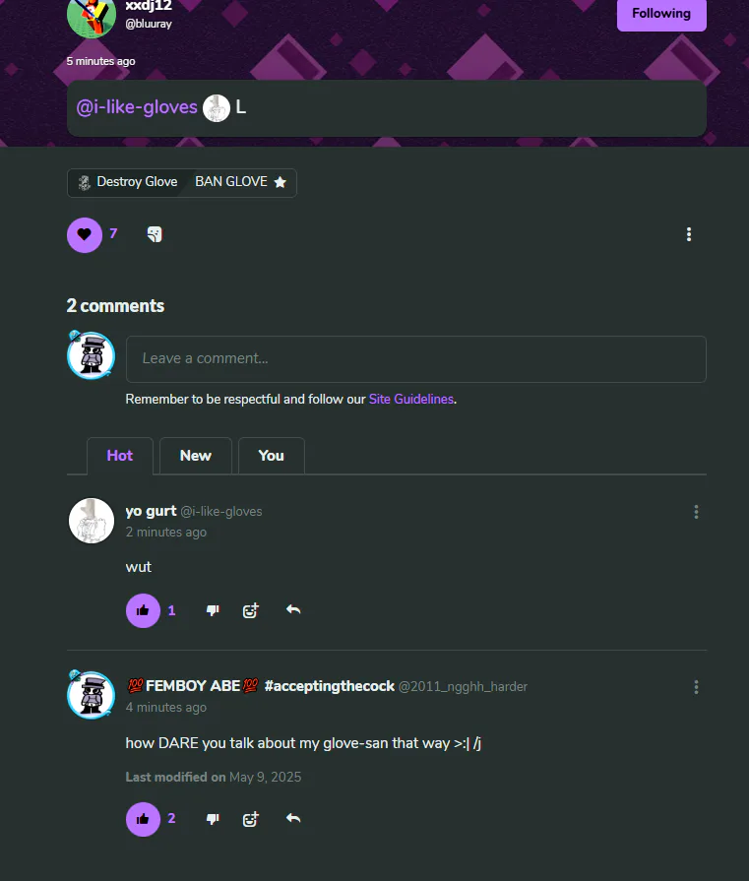Switch to the You comments tab
Image resolution: width=749 pixels, height=881 pixels.
[271, 456]
